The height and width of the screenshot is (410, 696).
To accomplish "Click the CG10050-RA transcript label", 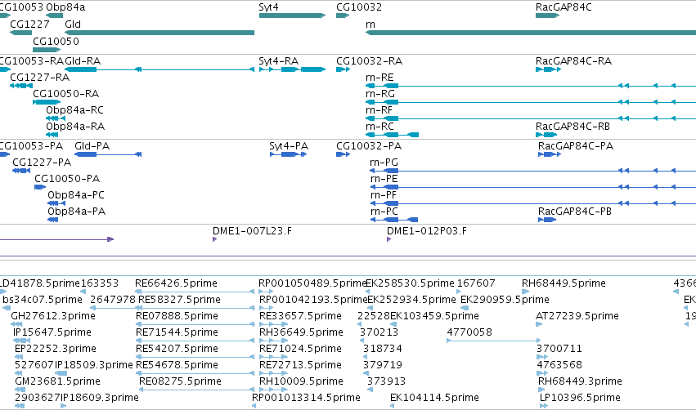I will (x=65, y=94).
